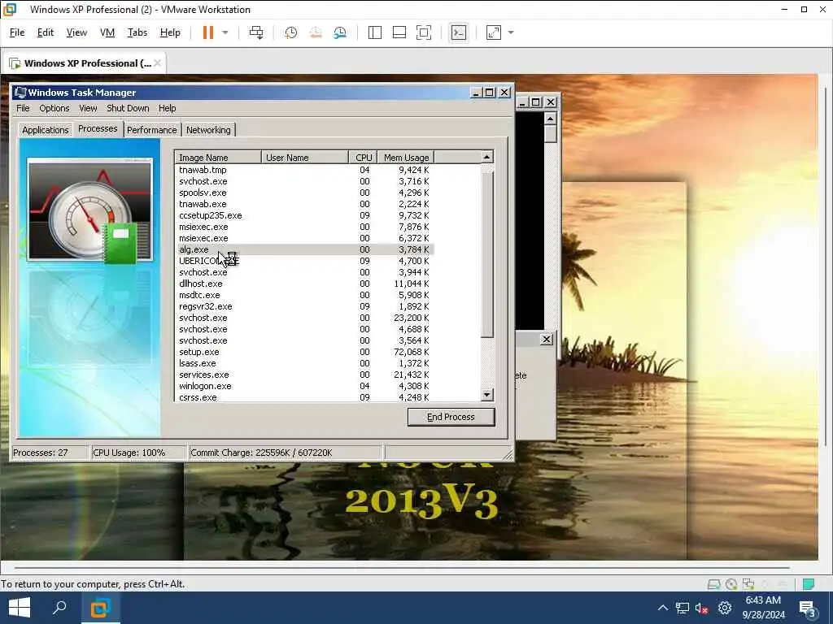Click the stretch guest display icon

[x=494, y=32]
